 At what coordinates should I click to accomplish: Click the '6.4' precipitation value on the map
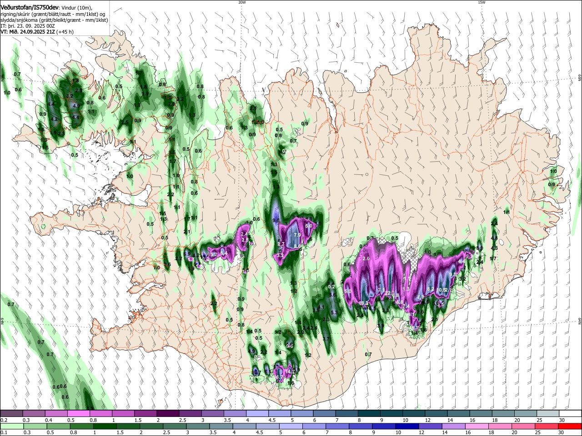pyautogui.click(x=224, y=253)
